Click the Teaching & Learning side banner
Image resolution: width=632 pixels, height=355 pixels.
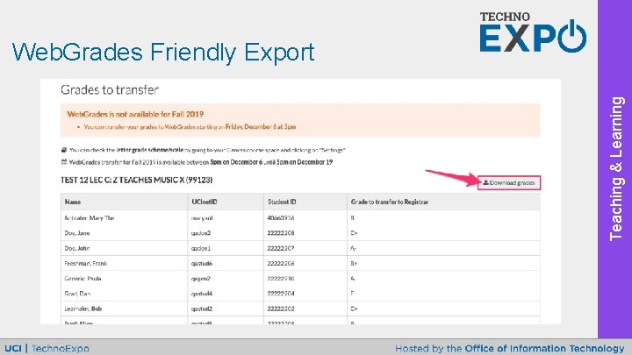coord(616,168)
